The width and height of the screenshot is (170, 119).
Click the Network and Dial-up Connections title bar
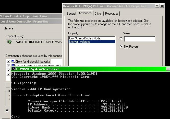click(x=31, y=16)
